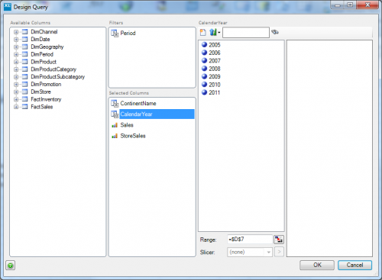The width and height of the screenshot is (382, 280).
Task: Select the 2011 year member
Action: point(215,92)
